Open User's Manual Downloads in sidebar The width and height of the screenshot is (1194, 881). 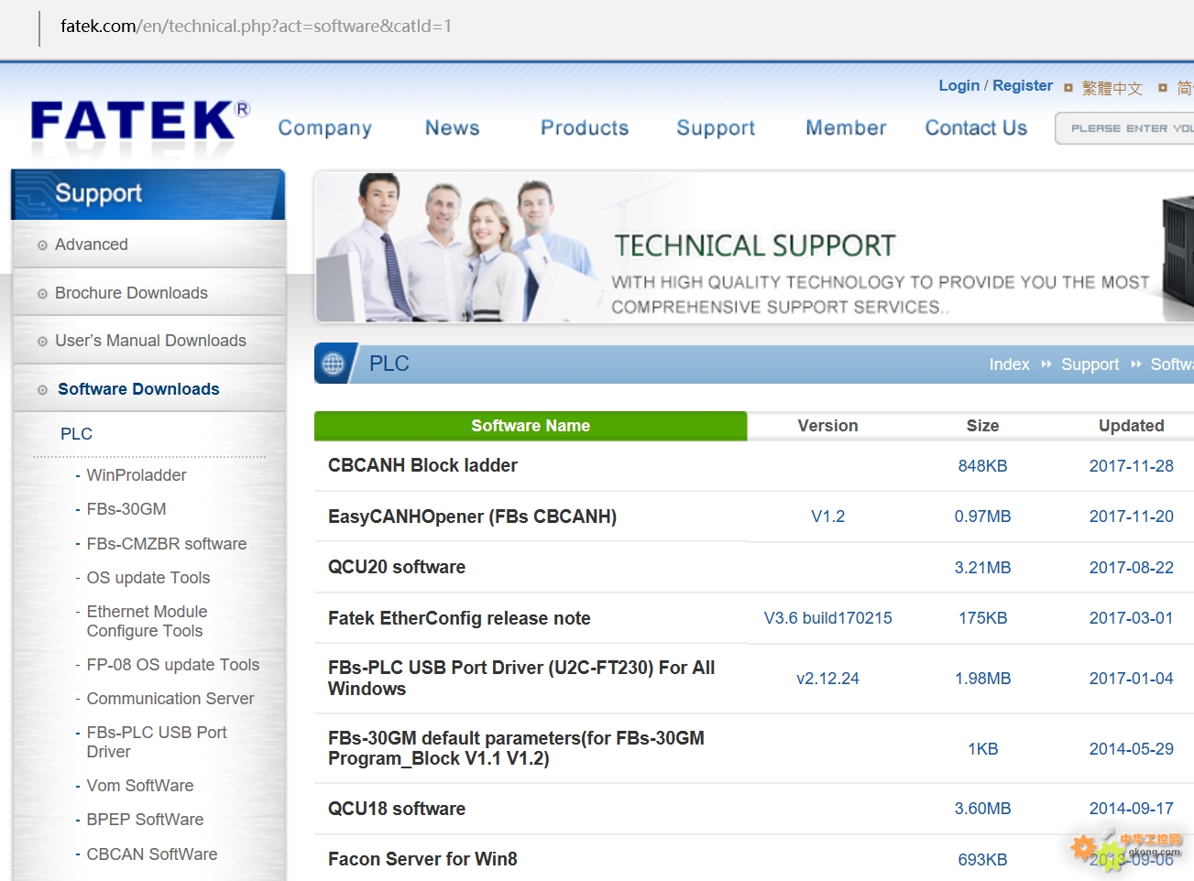(x=150, y=341)
